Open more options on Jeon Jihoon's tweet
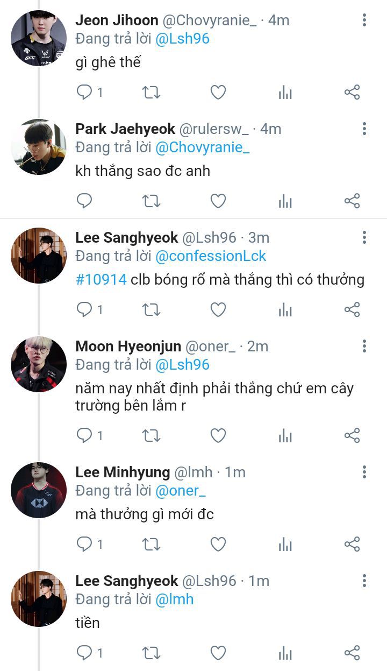This screenshot has height=671, width=387. (364, 21)
